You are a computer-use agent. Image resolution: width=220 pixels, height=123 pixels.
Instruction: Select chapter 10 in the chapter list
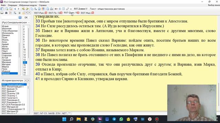[24, 50]
